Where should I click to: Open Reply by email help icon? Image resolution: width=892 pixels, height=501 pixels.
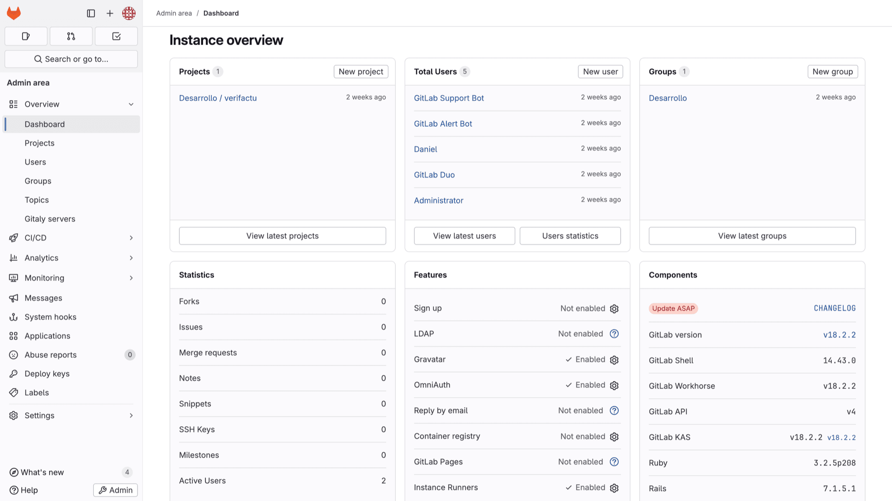[x=614, y=410]
